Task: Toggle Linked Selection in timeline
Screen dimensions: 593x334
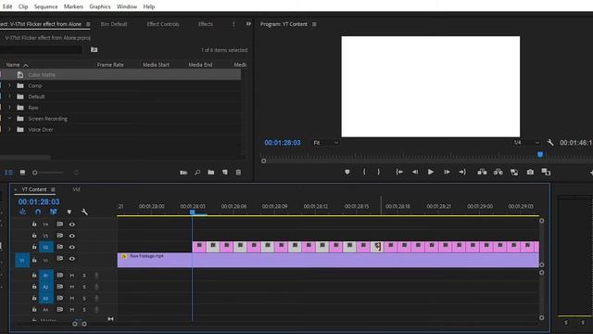Action: pyautogui.click(x=54, y=212)
